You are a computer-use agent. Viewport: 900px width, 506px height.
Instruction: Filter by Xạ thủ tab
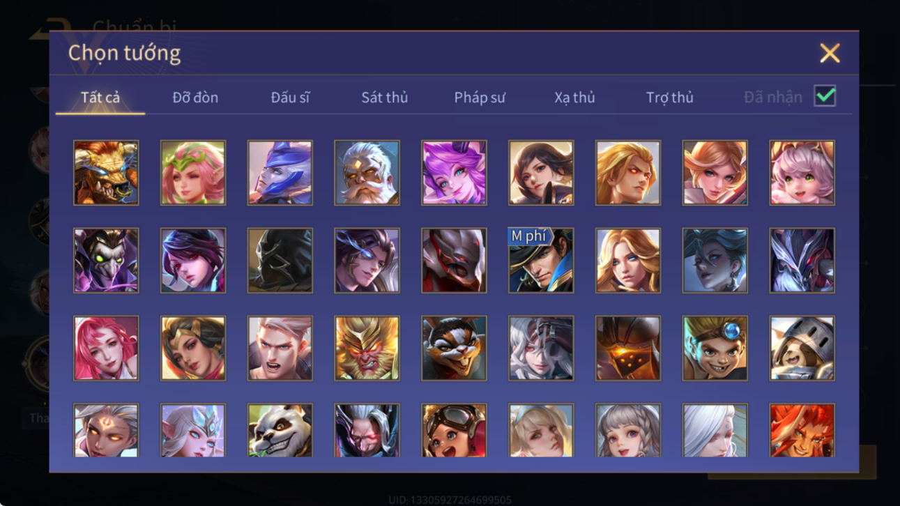[574, 98]
